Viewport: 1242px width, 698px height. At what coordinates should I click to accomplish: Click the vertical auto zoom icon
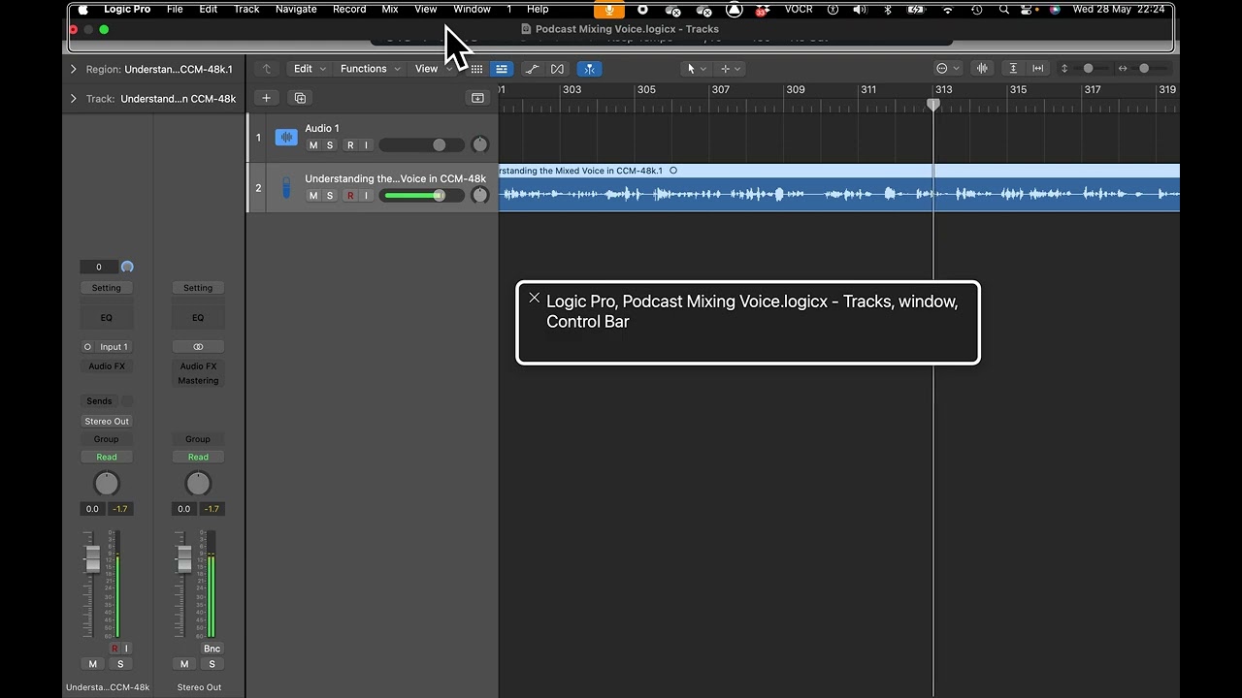1013,69
